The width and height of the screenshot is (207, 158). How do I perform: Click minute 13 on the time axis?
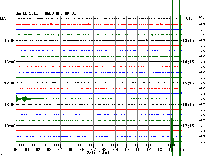tap(160, 150)
